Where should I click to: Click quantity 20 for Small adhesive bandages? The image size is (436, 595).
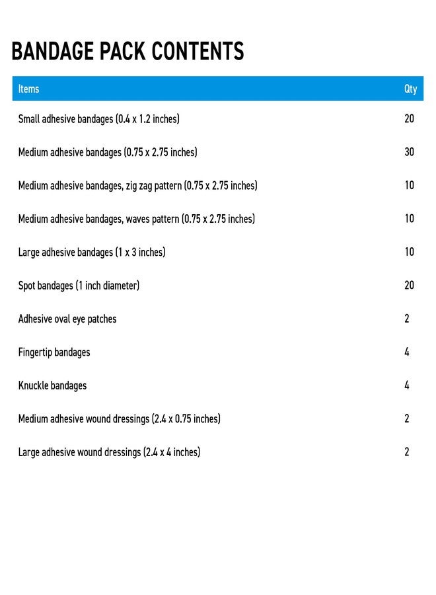[409, 118]
